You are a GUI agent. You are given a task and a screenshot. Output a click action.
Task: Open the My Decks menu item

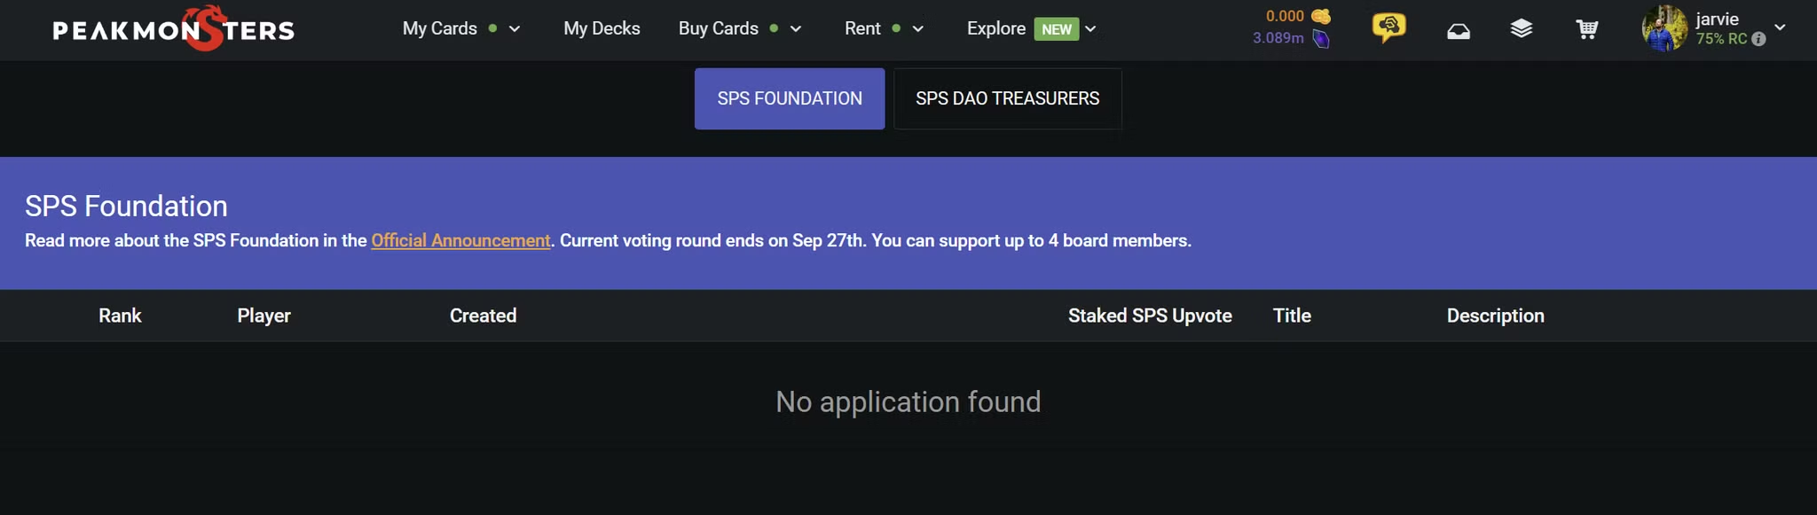coord(602,28)
